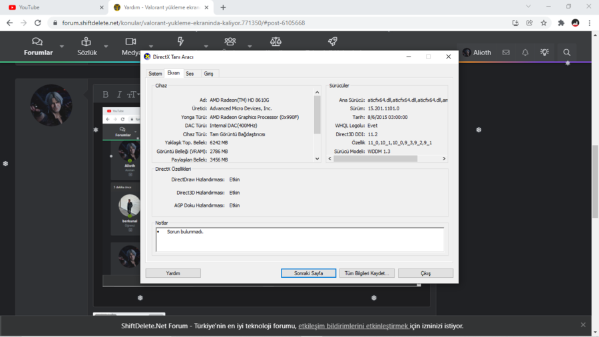The width and height of the screenshot is (599, 337).
Task: Open the members group icon
Action: pos(230,41)
